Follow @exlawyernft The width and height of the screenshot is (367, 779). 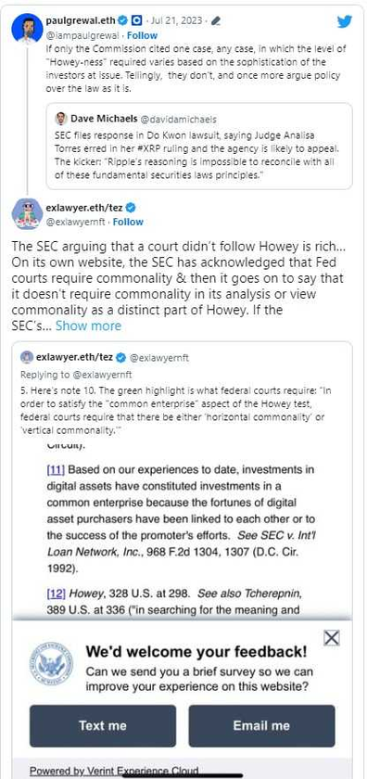tap(128, 222)
